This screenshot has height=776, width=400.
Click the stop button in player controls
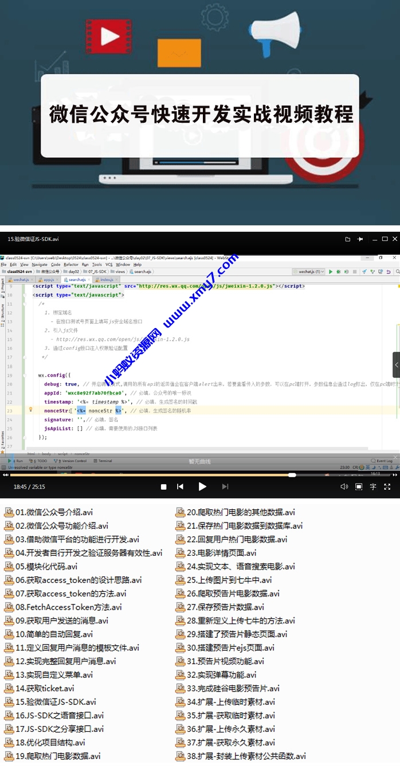163,486
